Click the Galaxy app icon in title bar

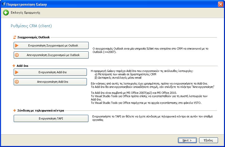point(4,4)
